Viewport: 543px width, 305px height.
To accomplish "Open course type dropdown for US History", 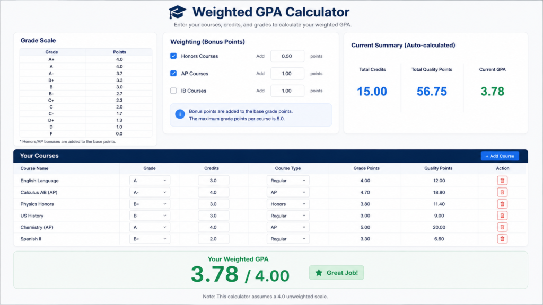I will coord(288,216).
